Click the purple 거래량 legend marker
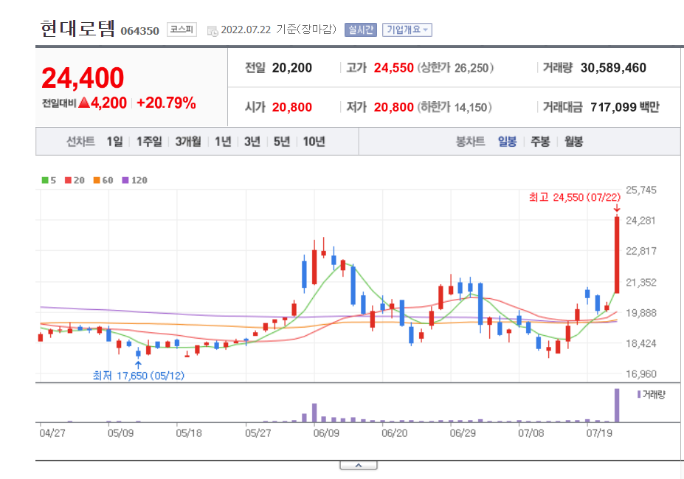Viewport: 684px width, 479px height. point(639,394)
